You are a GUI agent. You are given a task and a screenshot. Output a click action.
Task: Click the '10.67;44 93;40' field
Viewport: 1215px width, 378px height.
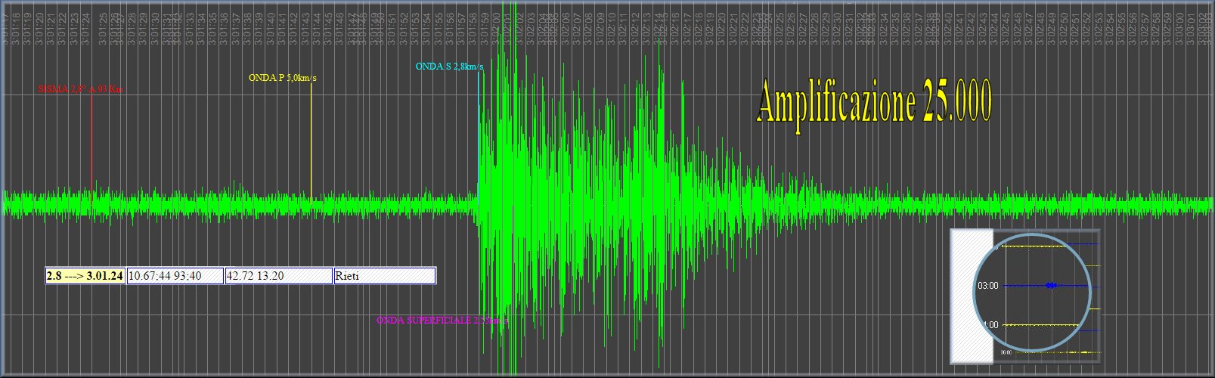pyautogui.click(x=175, y=276)
